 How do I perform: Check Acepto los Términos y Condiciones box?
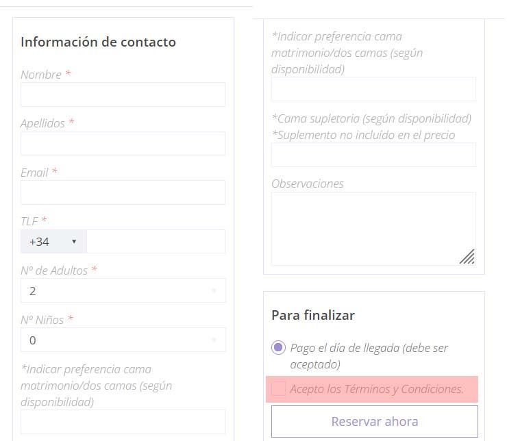(278, 388)
